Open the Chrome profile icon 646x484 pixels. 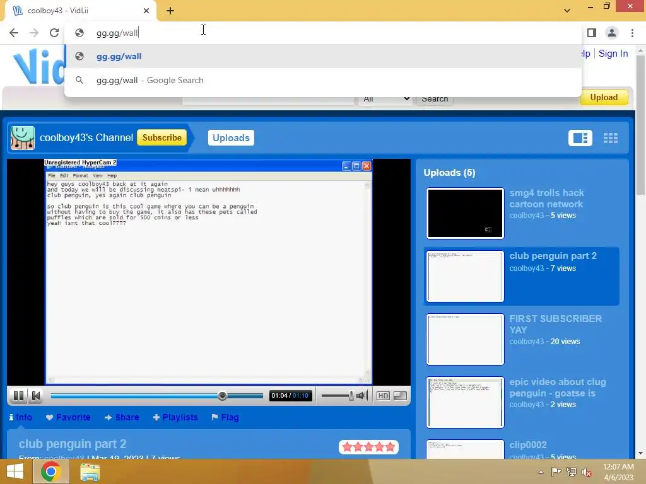(612, 33)
